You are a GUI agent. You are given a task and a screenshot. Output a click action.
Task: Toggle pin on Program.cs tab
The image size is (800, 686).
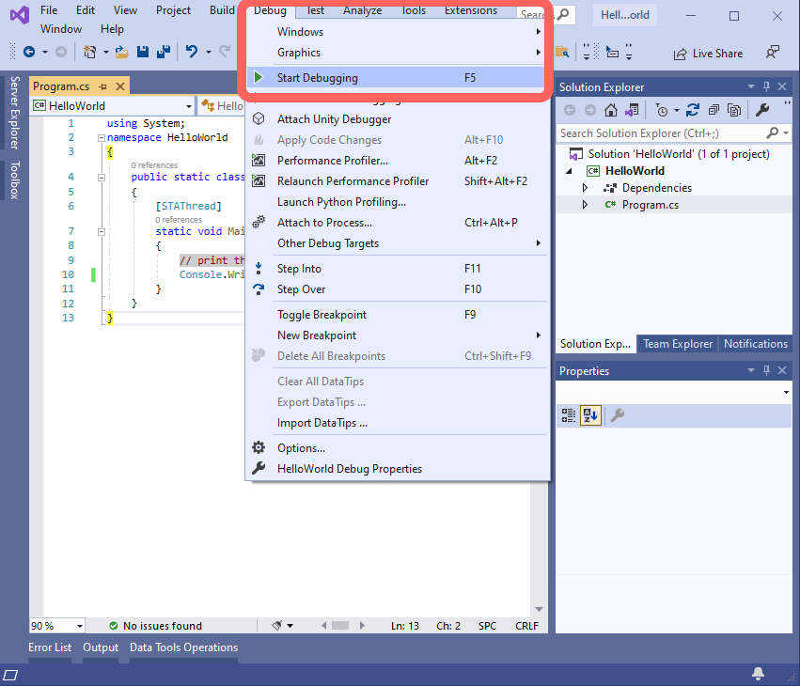103,86
